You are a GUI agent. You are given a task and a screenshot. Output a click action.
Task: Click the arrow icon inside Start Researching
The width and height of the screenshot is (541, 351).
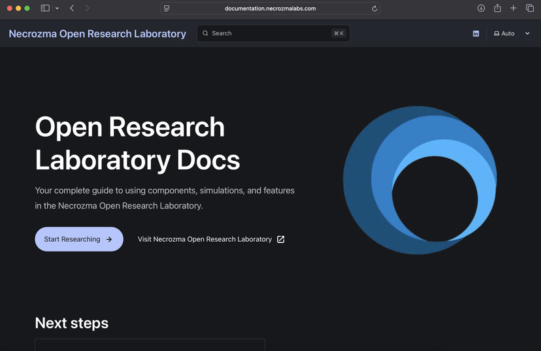(x=109, y=239)
